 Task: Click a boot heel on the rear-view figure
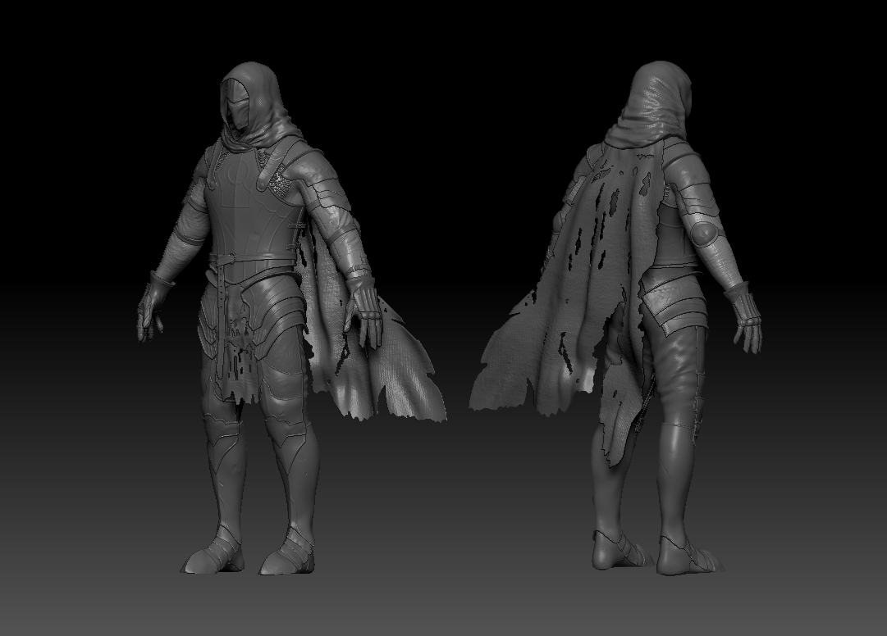606,551
